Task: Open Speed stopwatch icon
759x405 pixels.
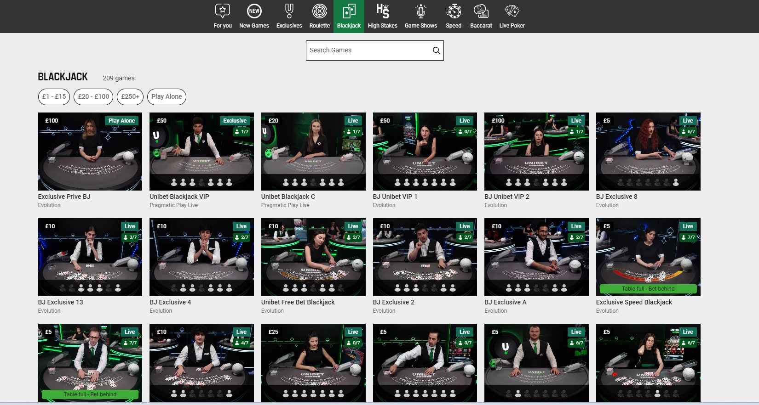Action: pos(454,11)
